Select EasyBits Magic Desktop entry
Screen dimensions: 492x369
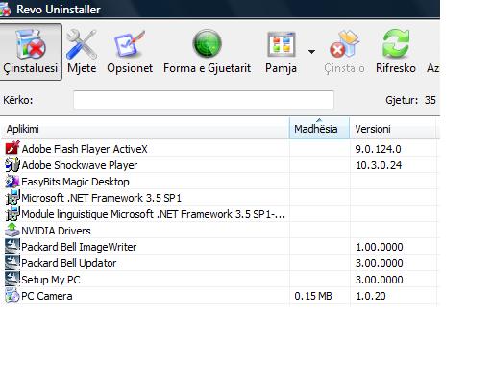coord(219,182)
